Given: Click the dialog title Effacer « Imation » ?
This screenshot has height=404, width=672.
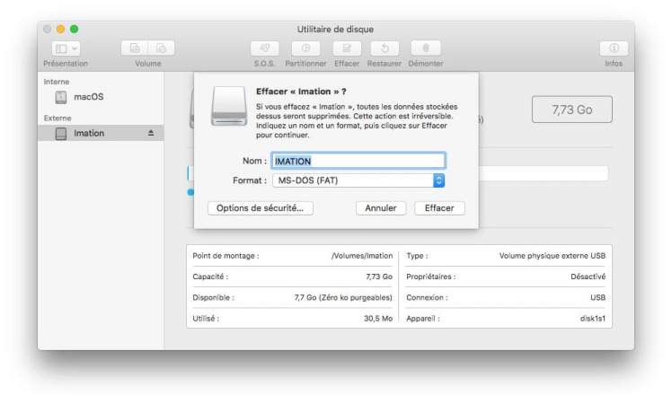Looking at the screenshot, I should tap(301, 92).
